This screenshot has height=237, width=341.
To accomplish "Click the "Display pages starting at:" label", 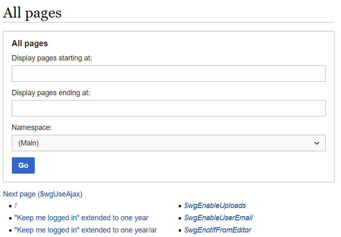I will 52,58.
